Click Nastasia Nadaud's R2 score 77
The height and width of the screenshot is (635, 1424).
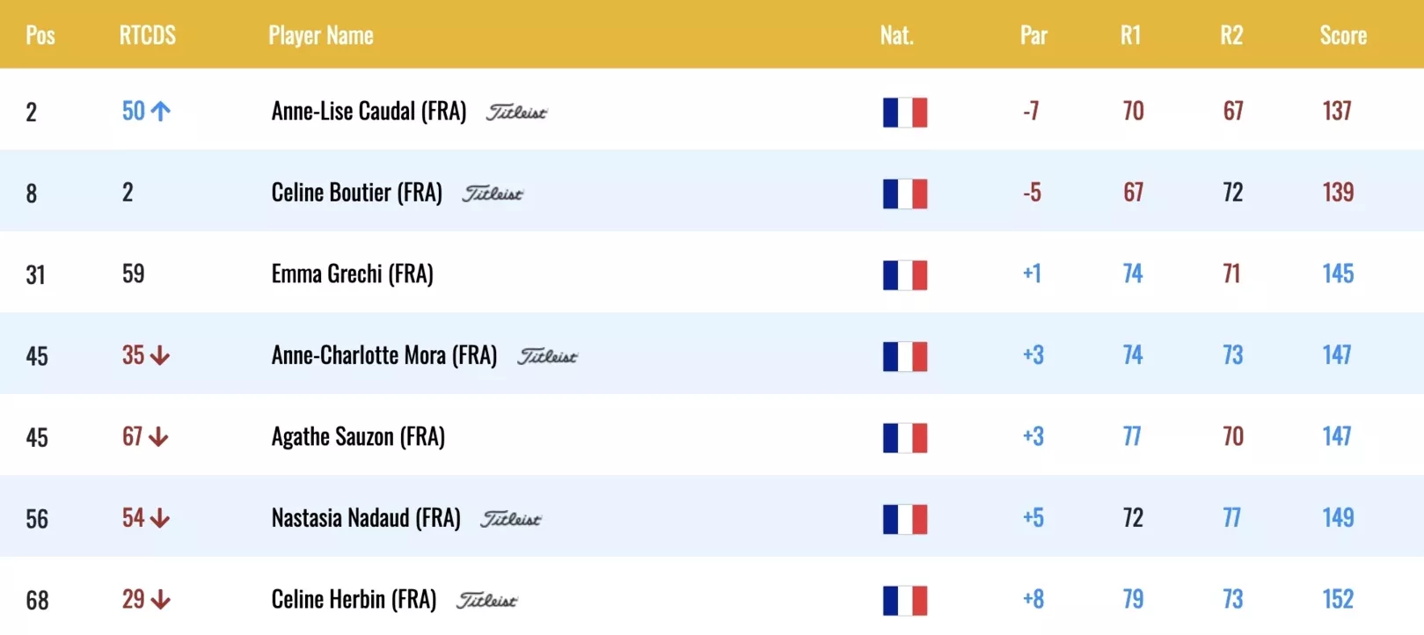coord(1231,518)
